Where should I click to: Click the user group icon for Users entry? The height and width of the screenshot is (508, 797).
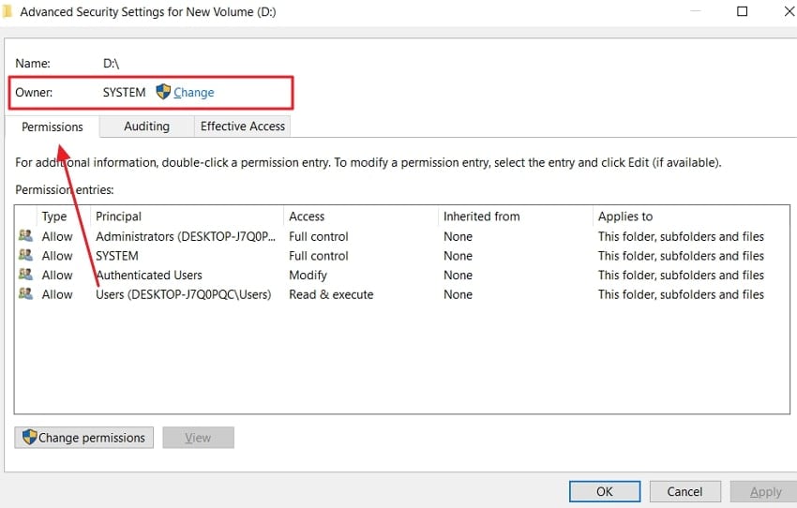coord(25,294)
